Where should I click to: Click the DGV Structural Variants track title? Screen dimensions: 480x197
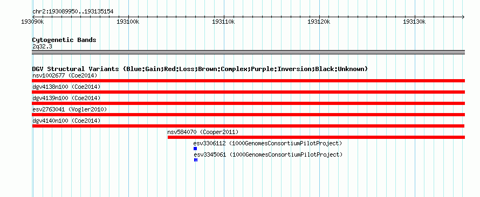coord(200,69)
